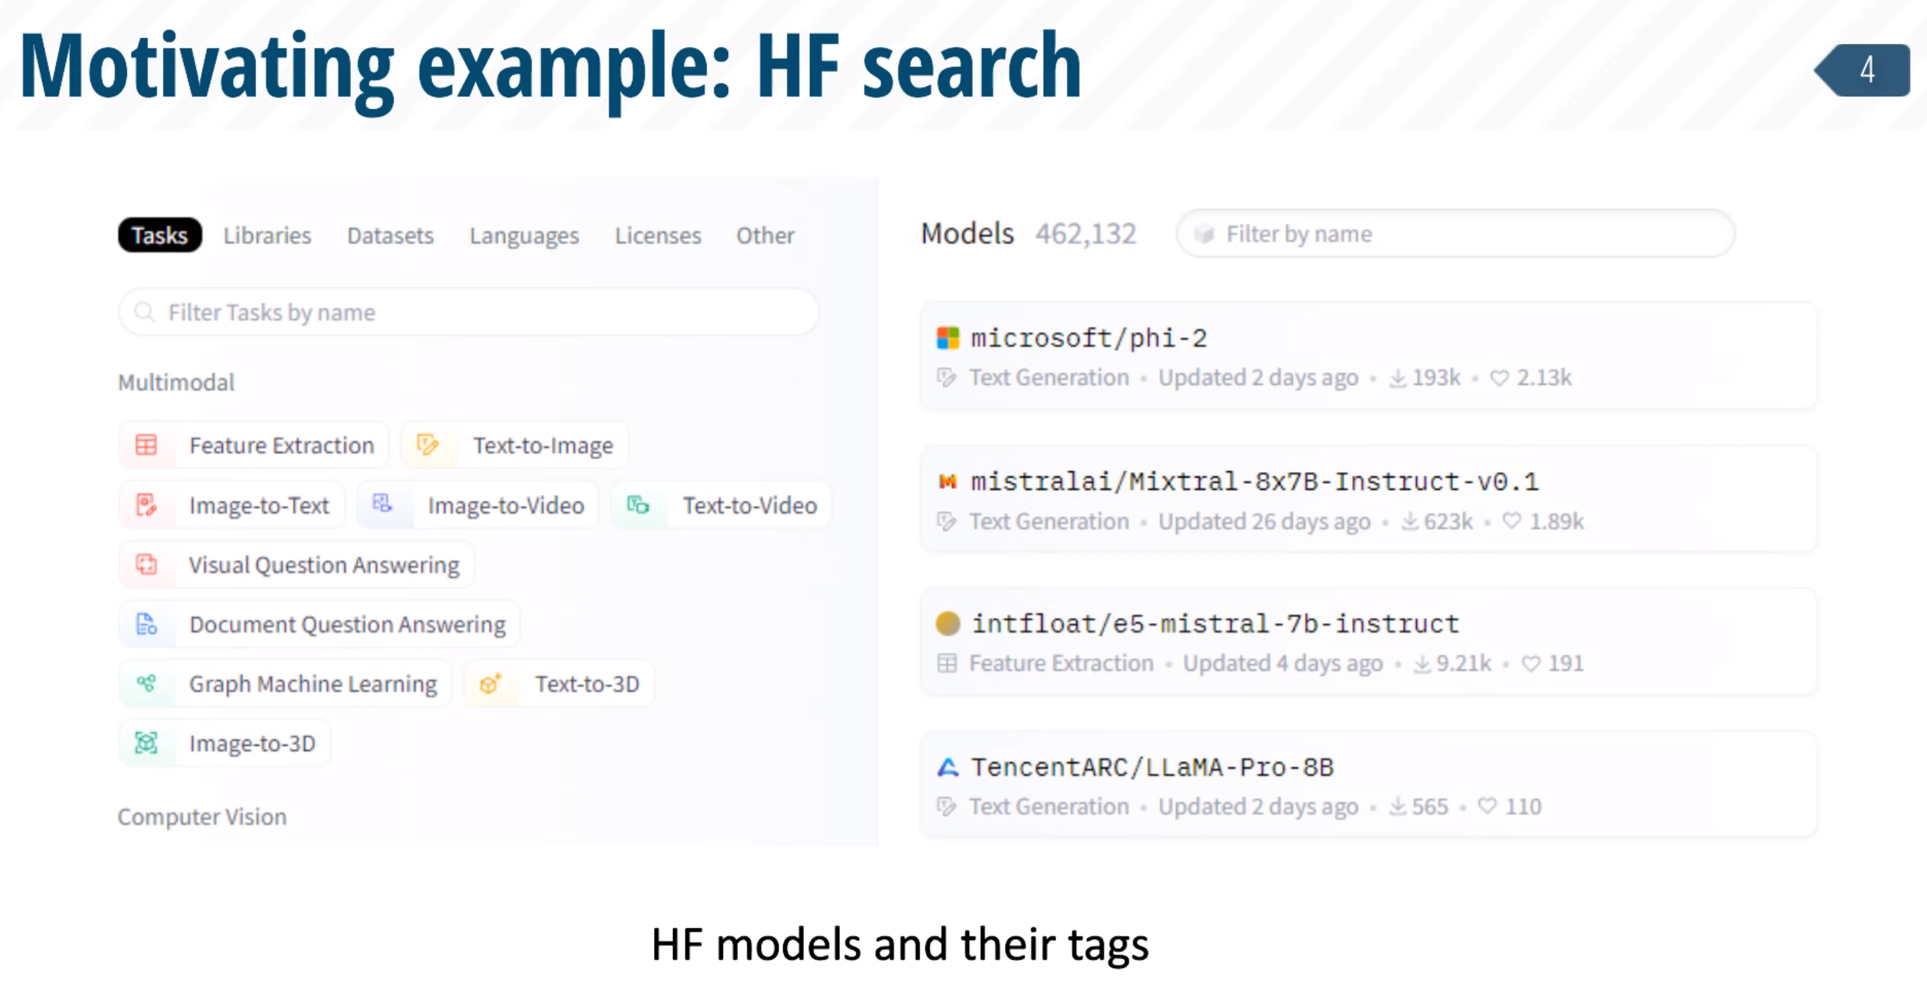Click the TencentARC logo icon
This screenshot has width=1927, height=992.
947,767
